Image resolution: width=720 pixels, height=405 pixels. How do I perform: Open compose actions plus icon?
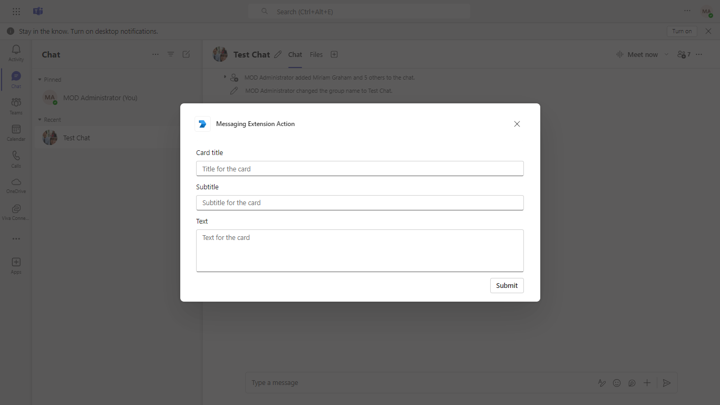point(647,383)
